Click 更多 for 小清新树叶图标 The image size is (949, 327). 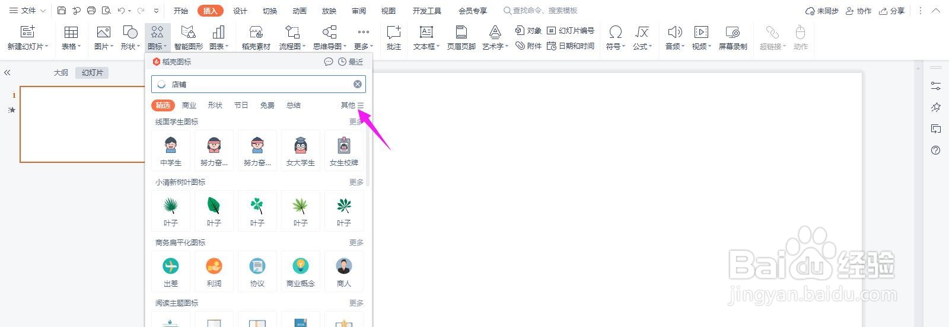(x=356, y=182)
